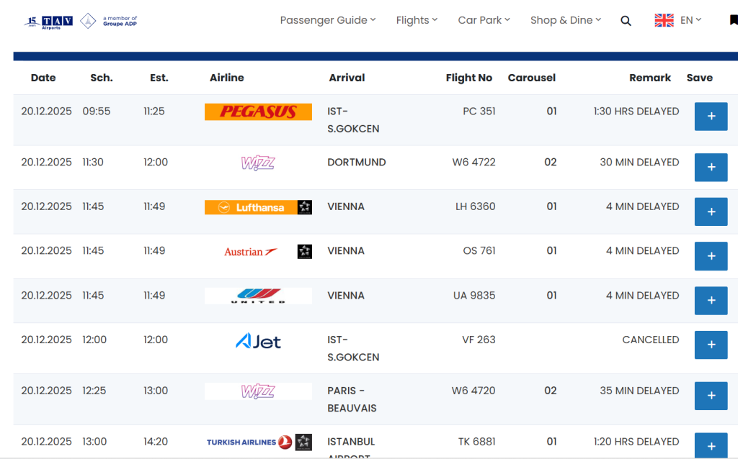
Task: Save the cancelled VF 263 flight
Action: [x=711, y=345]
